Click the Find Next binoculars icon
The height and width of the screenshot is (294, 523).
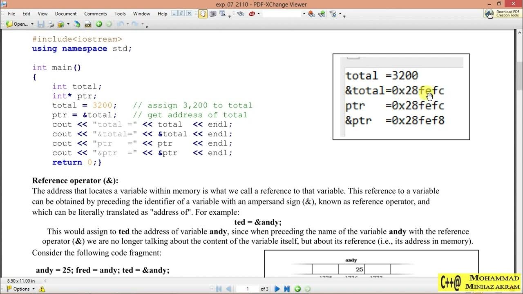(x=322, y=13)
